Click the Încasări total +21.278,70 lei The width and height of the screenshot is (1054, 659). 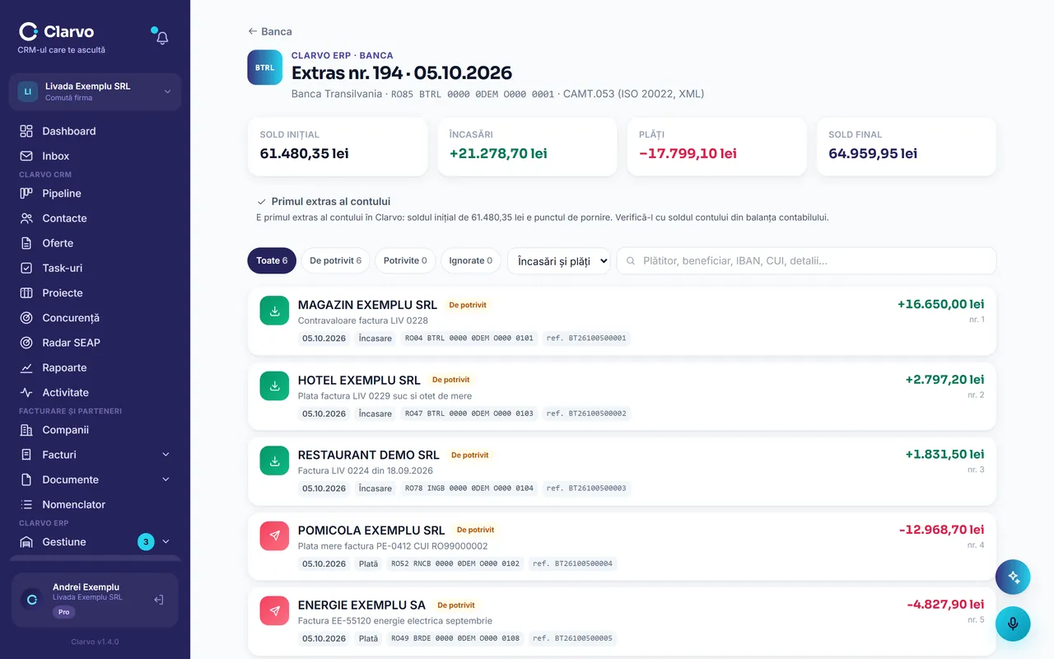coord(498,153)
